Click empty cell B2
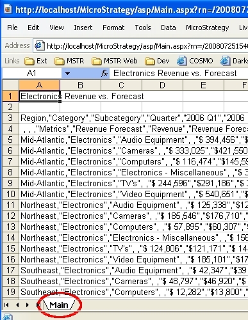The width and height of the screenshot is (248, 320). [80, 107]
